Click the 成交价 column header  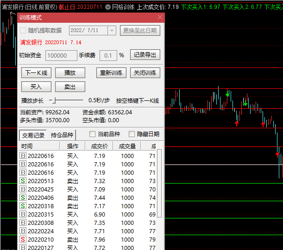99,146
